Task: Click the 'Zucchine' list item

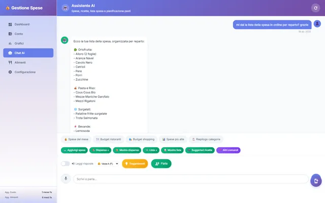Action: [x=81, y=80]
